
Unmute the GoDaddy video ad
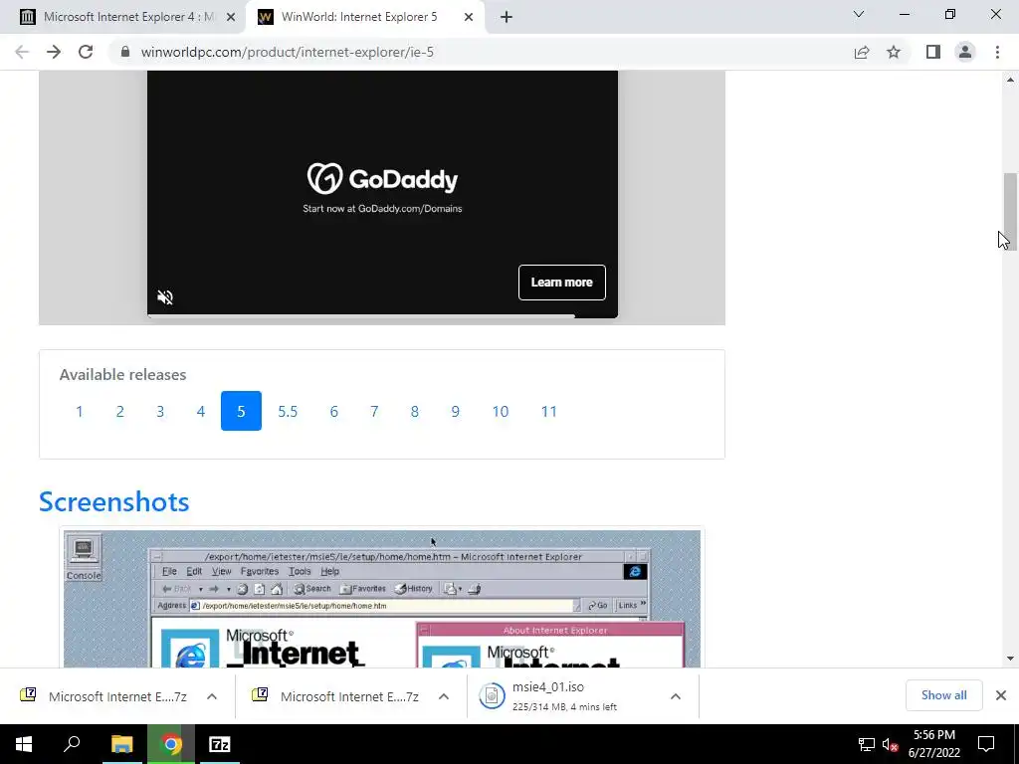[x=165, y=297]
